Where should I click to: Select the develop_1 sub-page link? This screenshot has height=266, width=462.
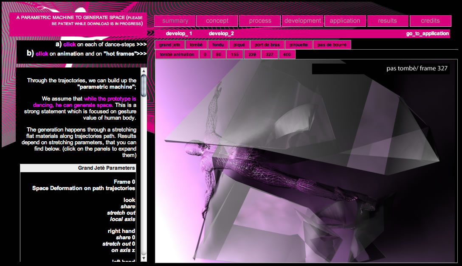[x=179, y=34]
